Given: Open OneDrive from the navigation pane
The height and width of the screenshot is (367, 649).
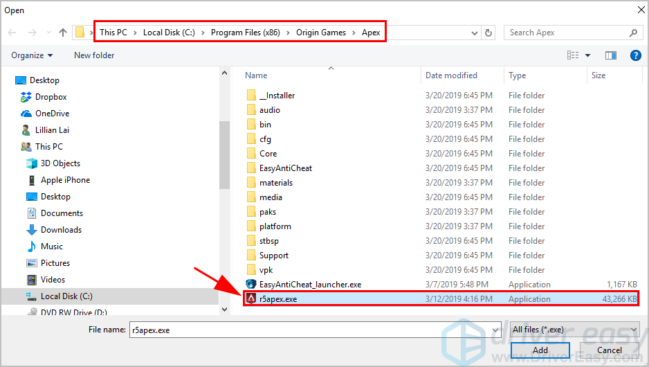Looking at the screenshot, I should coord(52,114).
